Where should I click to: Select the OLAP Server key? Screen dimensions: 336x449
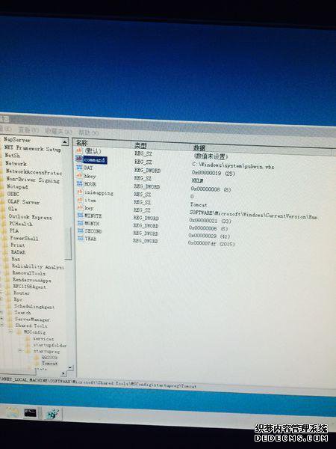click(24, 201)
